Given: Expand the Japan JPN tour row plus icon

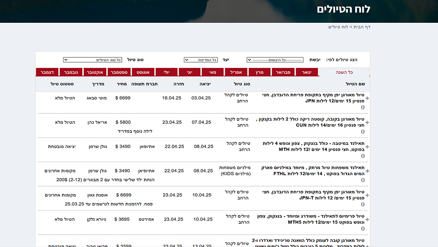Looking at the screenshot, I should 367,98.
